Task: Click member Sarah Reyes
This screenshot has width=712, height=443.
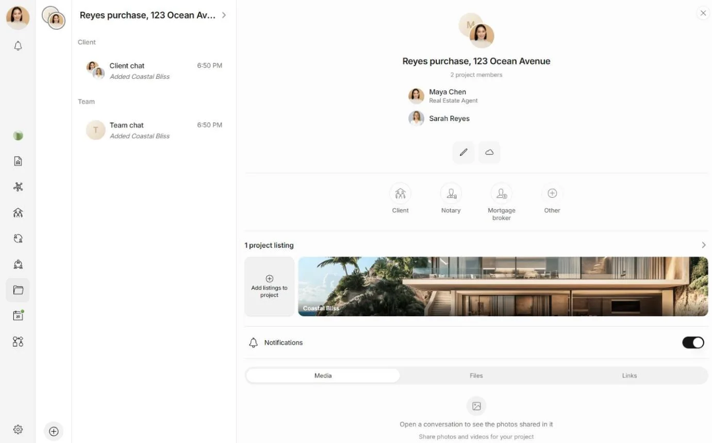Action: tap(440, 118)
